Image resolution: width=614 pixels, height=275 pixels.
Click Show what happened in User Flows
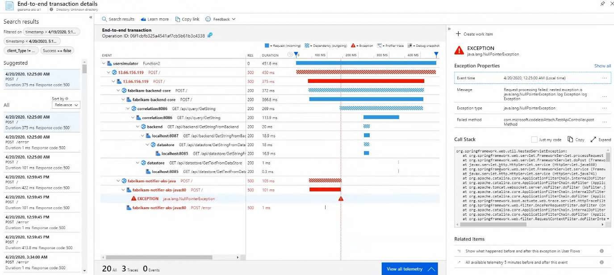click(x=522, y=251)
